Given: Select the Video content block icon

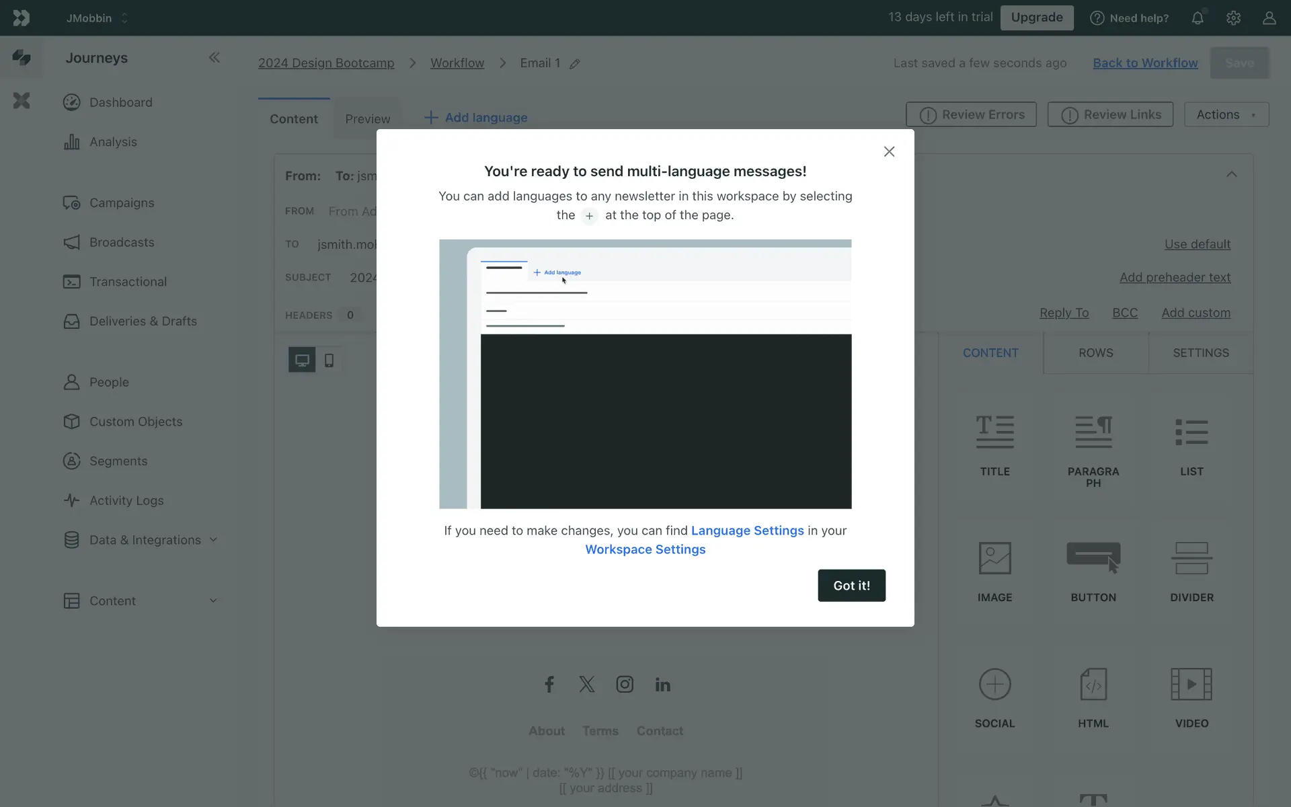Looking at the screenshot, I should click(1191, 685).
